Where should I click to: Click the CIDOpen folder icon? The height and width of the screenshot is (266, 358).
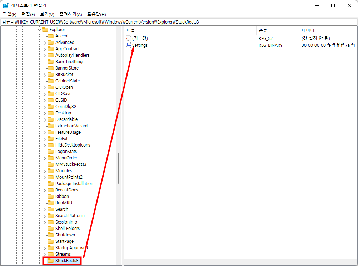[51, 87]
